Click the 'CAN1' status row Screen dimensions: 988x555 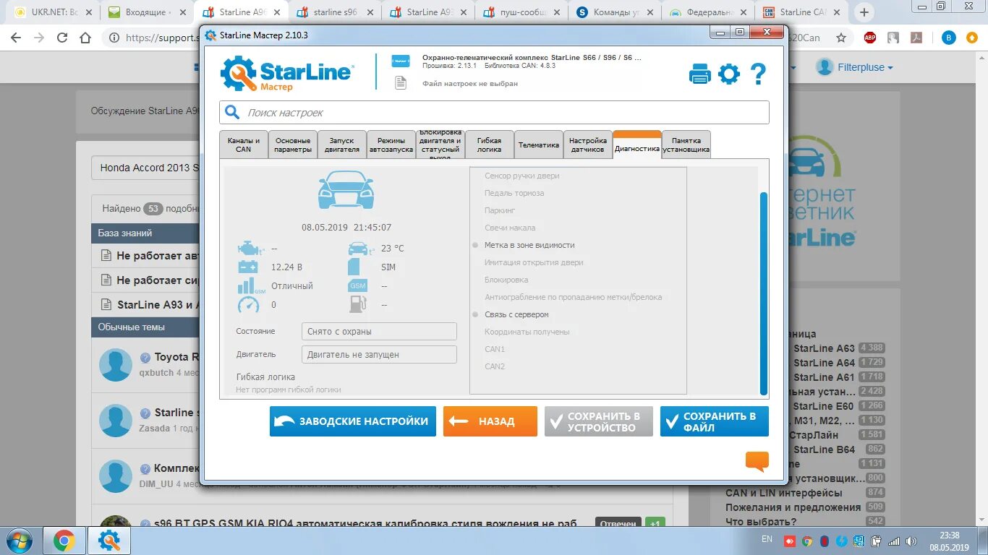coord(495,349)
